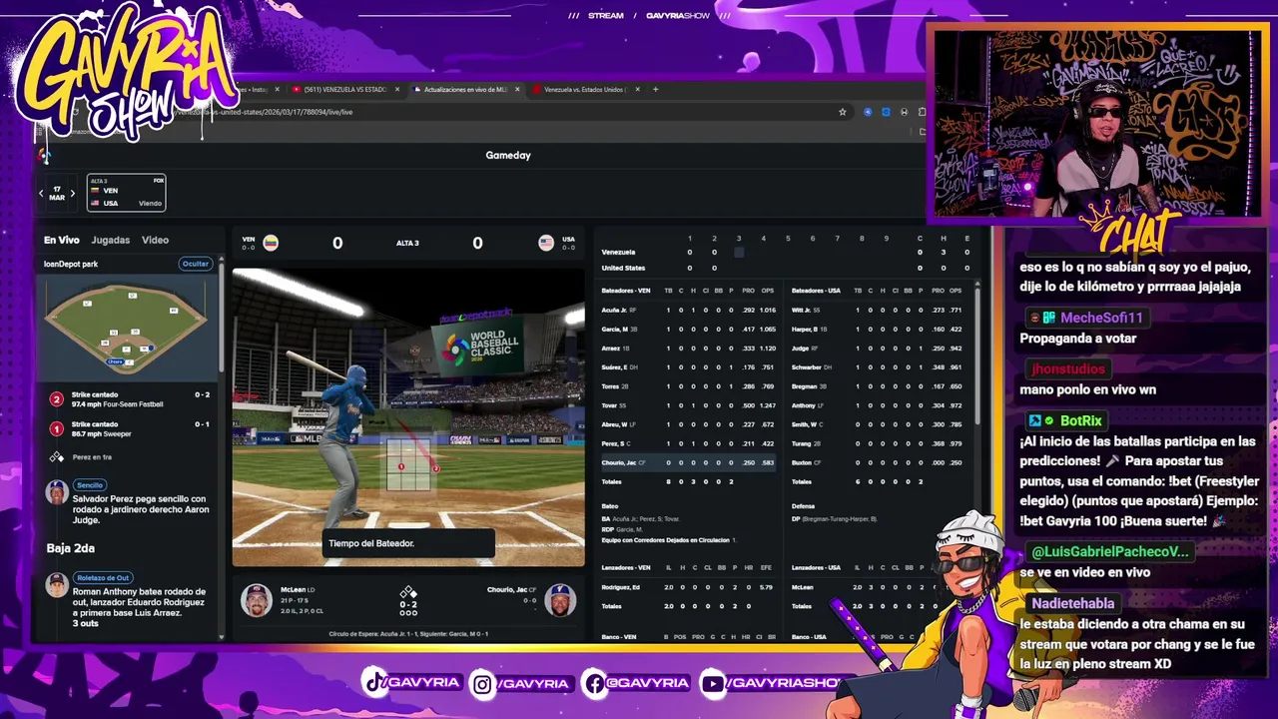The height and width of the screenshot is (719, 1278).
Task: Click the 'Sencillo' play badge
Action: [x=90, y=485]
